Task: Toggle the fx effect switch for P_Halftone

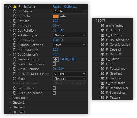Action: 10,6
